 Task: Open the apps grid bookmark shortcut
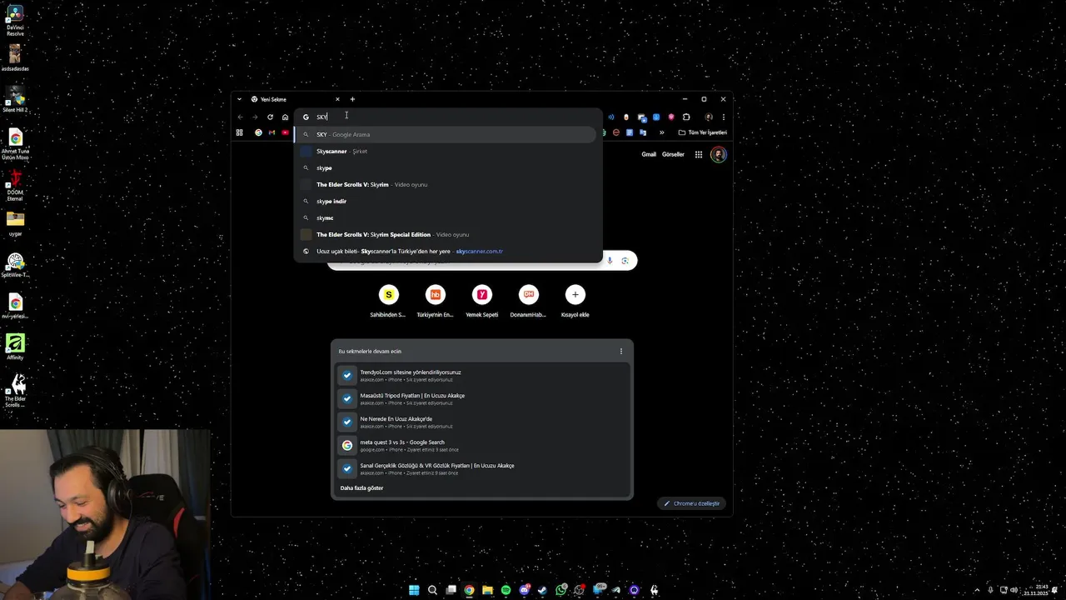[x=239, y=132]
